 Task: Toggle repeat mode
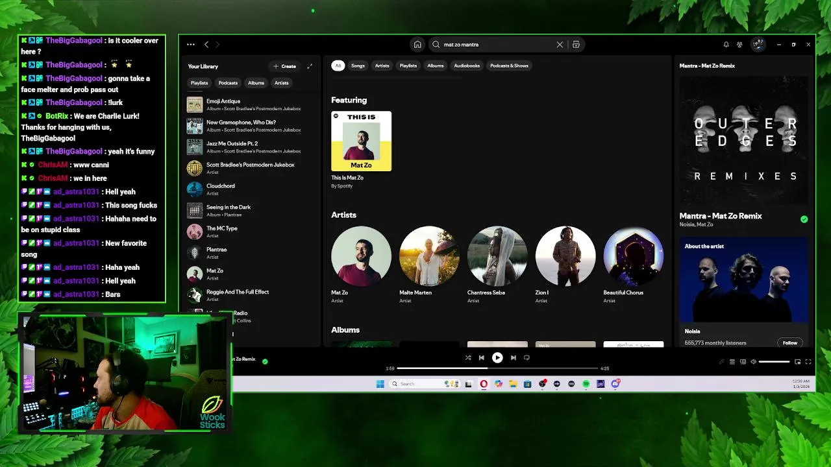tap(527, 357)
